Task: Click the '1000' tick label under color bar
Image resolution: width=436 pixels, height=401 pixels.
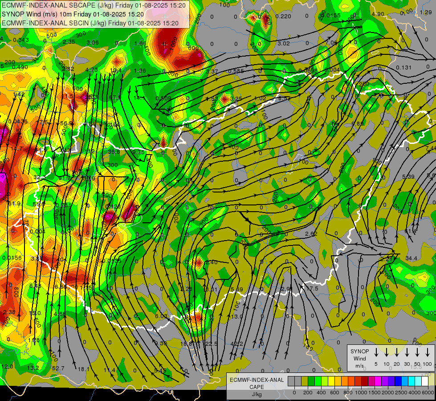Action: [x=361, y=393]
